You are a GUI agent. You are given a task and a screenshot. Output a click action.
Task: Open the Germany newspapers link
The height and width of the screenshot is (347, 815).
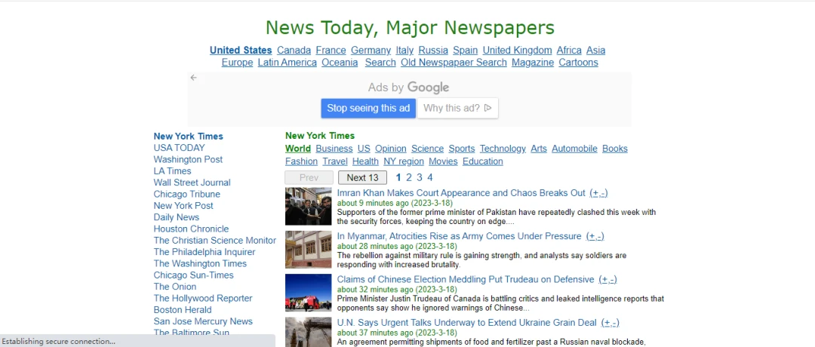[371, 51]
